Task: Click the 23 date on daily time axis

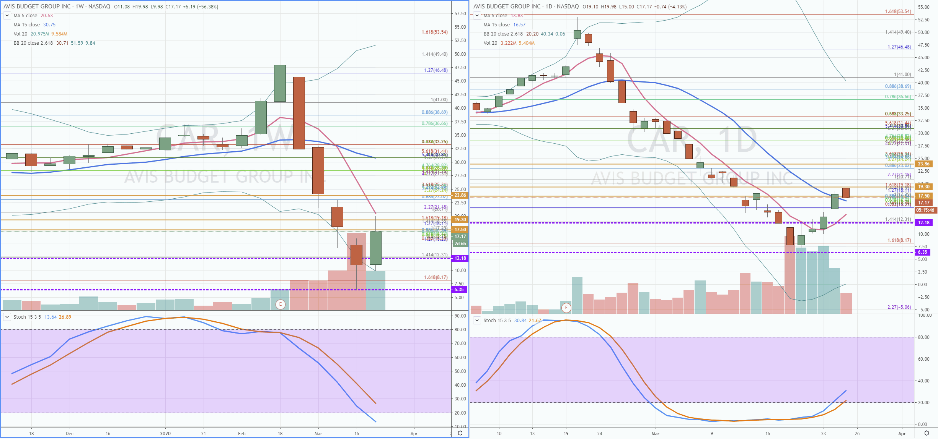Action: tap(824, 434)
